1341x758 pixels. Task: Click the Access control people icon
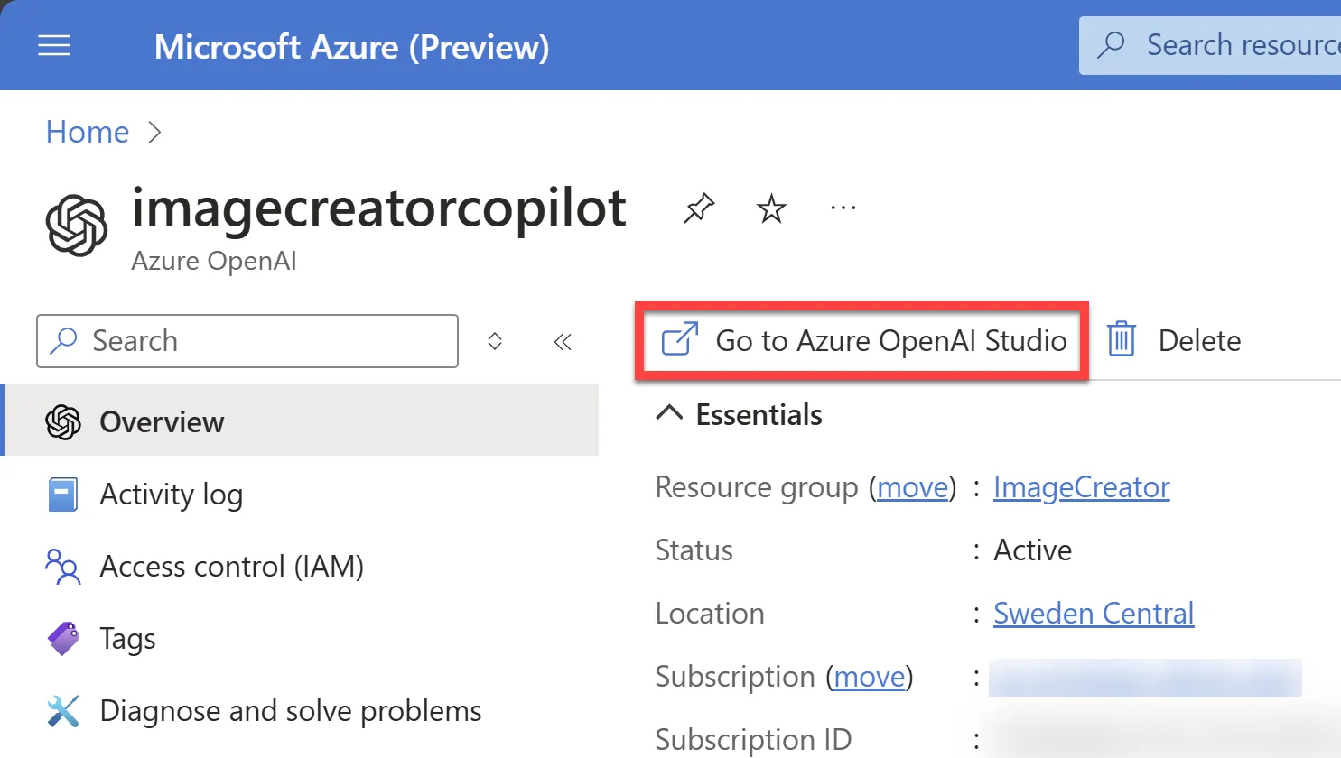coord(62,566)
